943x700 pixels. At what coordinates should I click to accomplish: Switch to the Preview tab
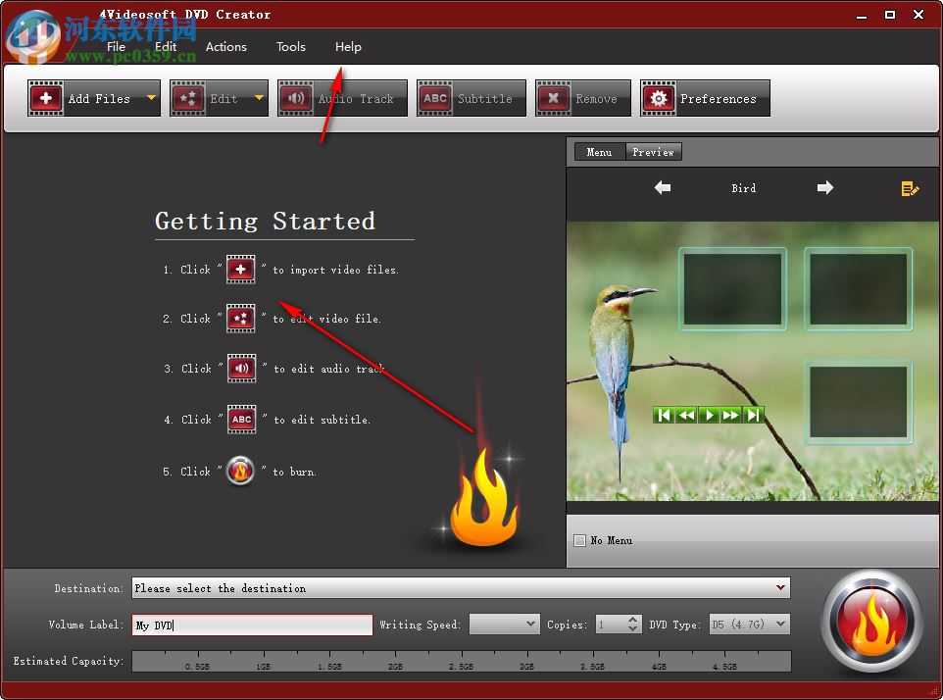click(x=653, y=152)
